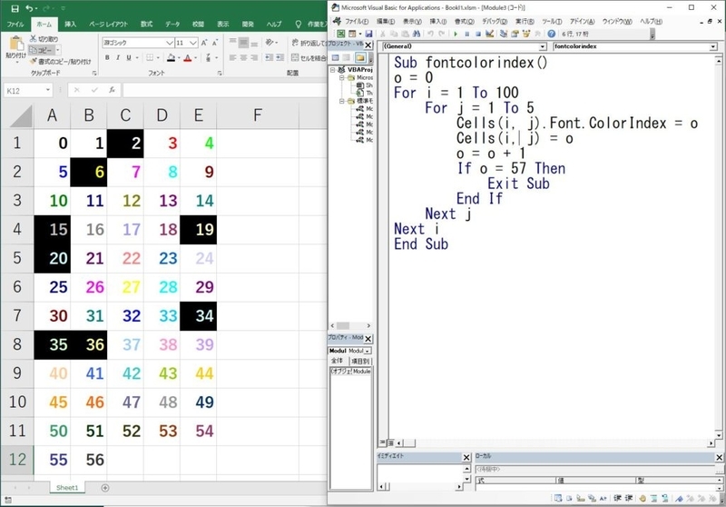Click the increase font size icon
Screen dimensions: 726x507
(204, 43)
